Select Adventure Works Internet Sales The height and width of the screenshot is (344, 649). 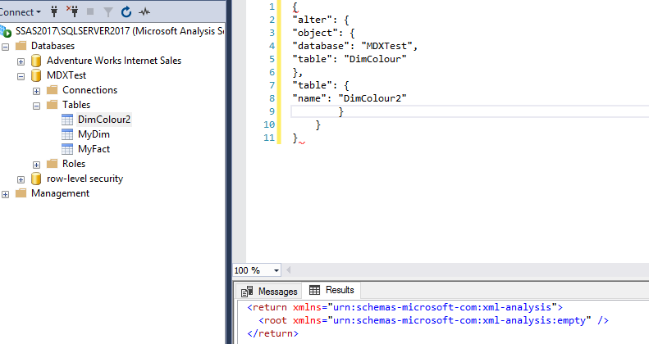coord(114,61)
